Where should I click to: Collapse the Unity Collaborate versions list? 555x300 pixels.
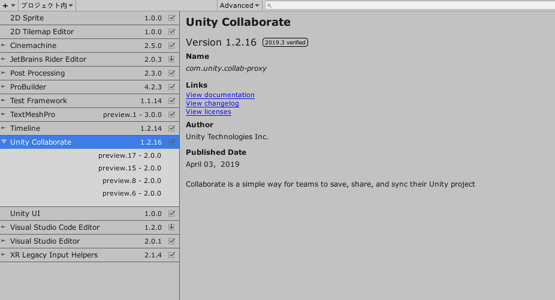4,142
